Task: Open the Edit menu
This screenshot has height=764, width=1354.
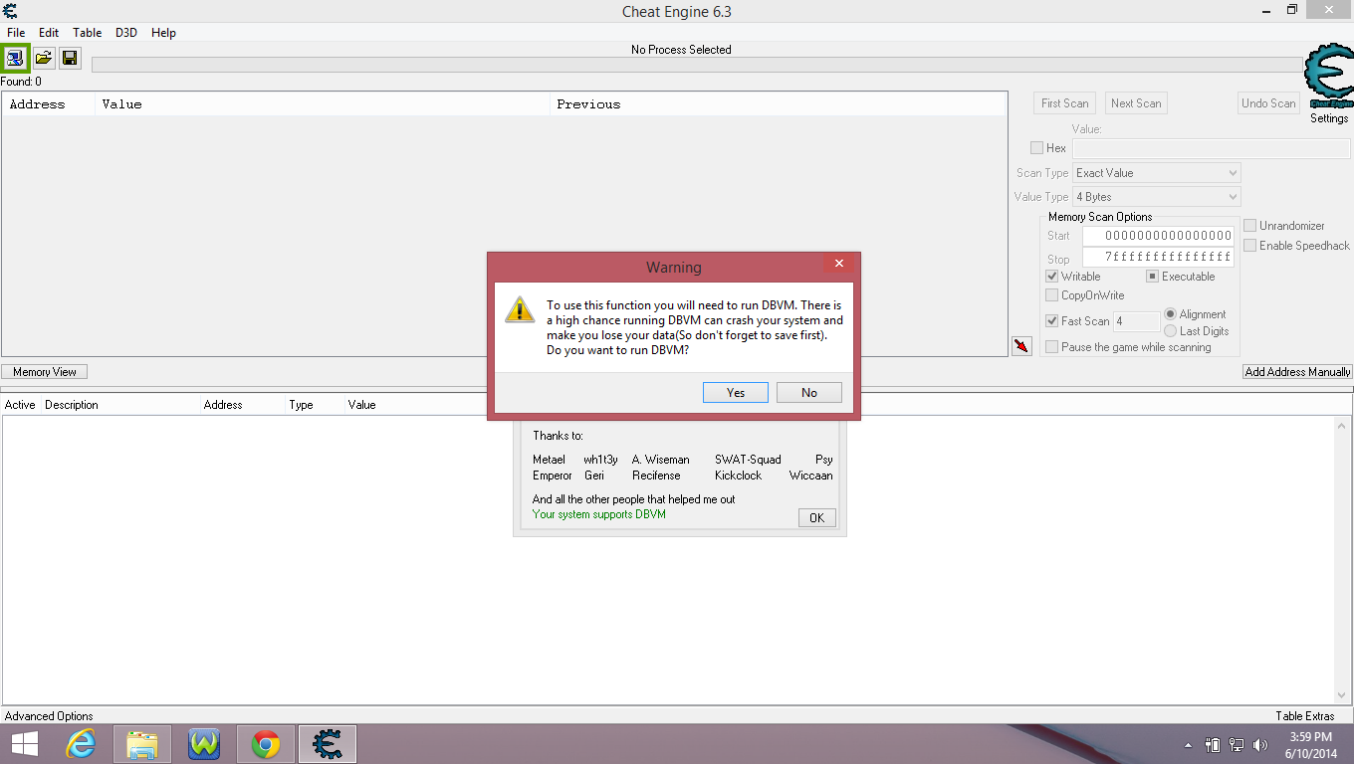Action: coord(49,33)
